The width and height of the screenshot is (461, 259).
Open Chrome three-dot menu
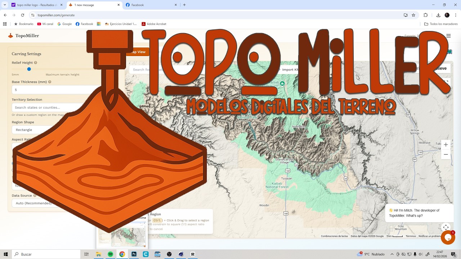(456, 15)
